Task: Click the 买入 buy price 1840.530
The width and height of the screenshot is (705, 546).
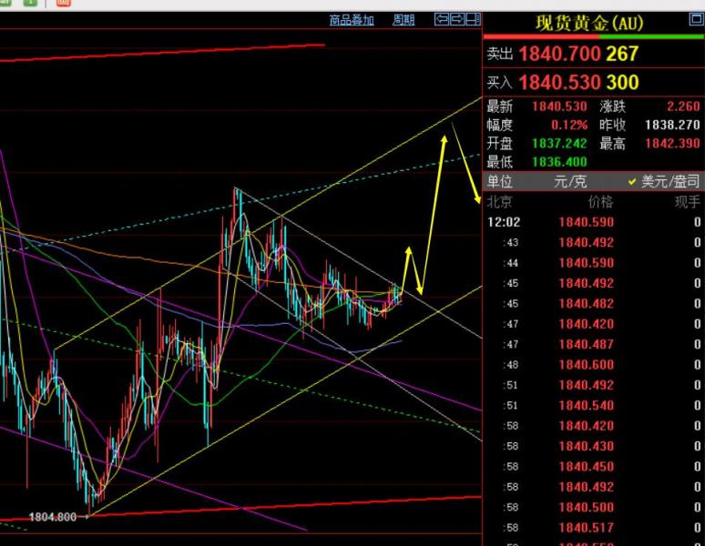Action: tap(559, 83)
